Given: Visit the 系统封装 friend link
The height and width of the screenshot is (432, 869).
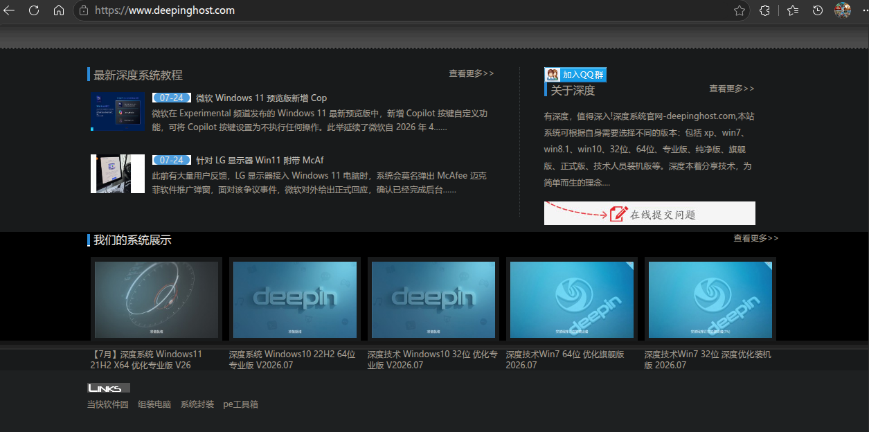Looking at the screenshot, I should (197, 404).
